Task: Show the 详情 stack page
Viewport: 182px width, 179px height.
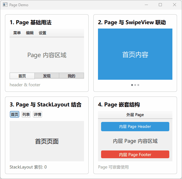Action: 38,114
